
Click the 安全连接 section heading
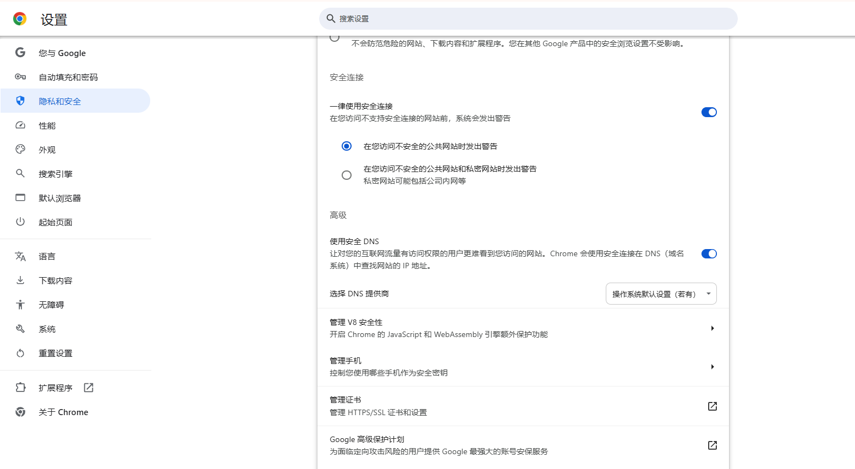click(347, 77)
